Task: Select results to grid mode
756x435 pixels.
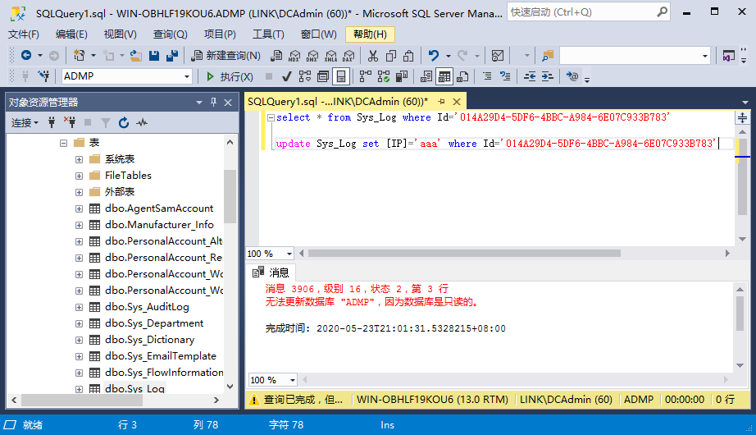Action: tap(444, 76)
